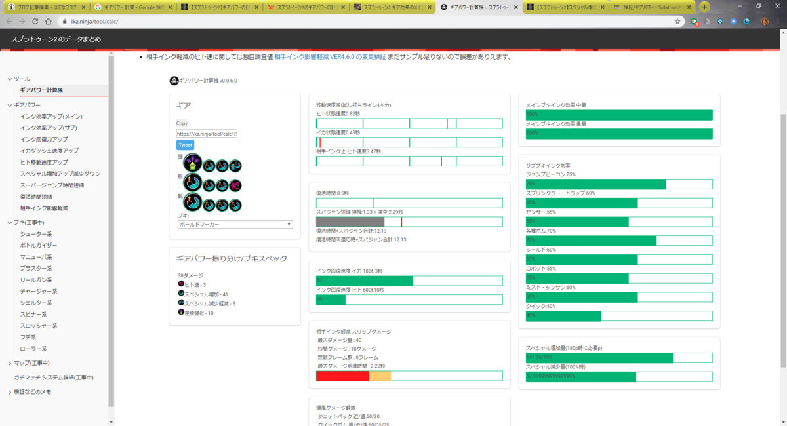Go back with the browser back arrow
The image size is (787, 426).
click(9, 21)
